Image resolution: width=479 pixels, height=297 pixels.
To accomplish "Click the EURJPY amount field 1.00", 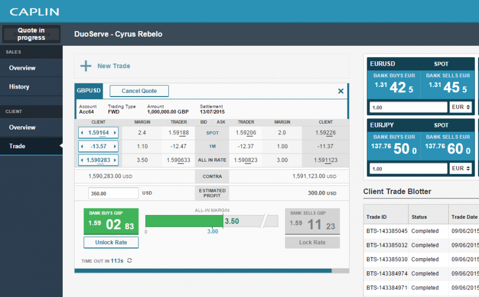I will [x=408, y=168].
